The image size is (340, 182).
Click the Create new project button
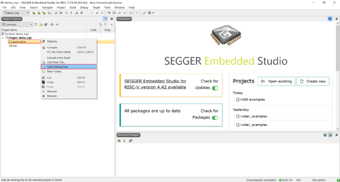[312, 81]
